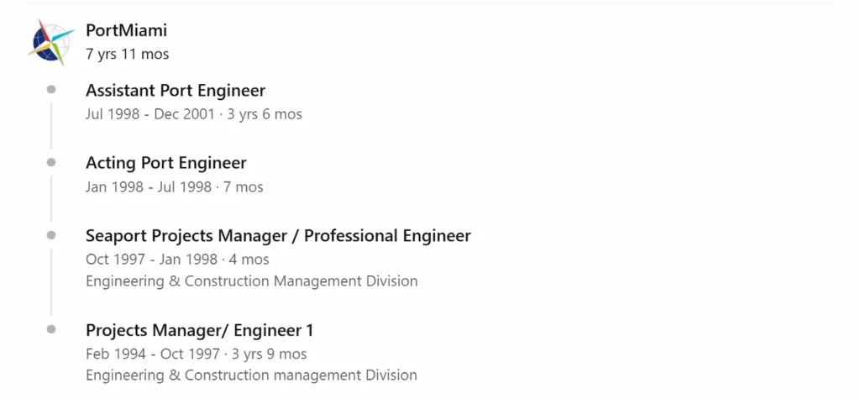This screenshot has height=399, width=860.
Task: Click the bullet beside Projects Manager/ Engineer 1
Action: click(x=51, y=329)
